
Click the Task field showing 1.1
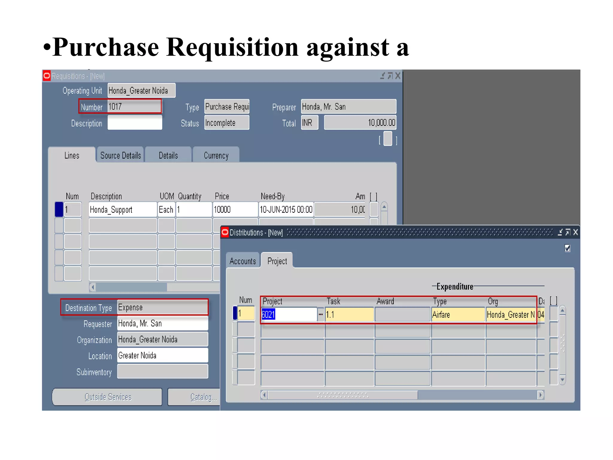pos(350,314)
